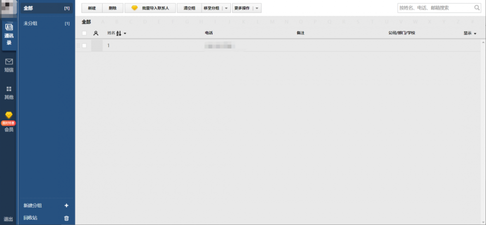
Task: Focus the name/phone/email search field
Action: pos(434,8)
